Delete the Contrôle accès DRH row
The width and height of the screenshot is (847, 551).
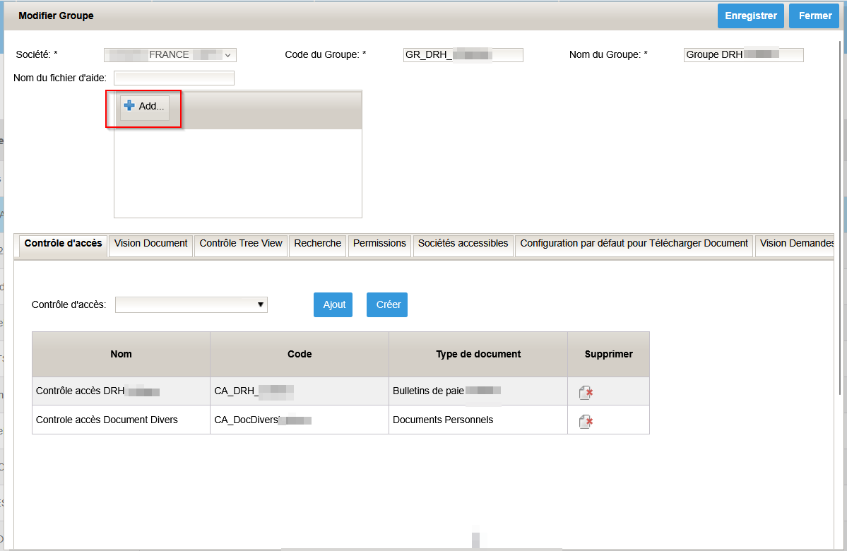pos(586,391)
